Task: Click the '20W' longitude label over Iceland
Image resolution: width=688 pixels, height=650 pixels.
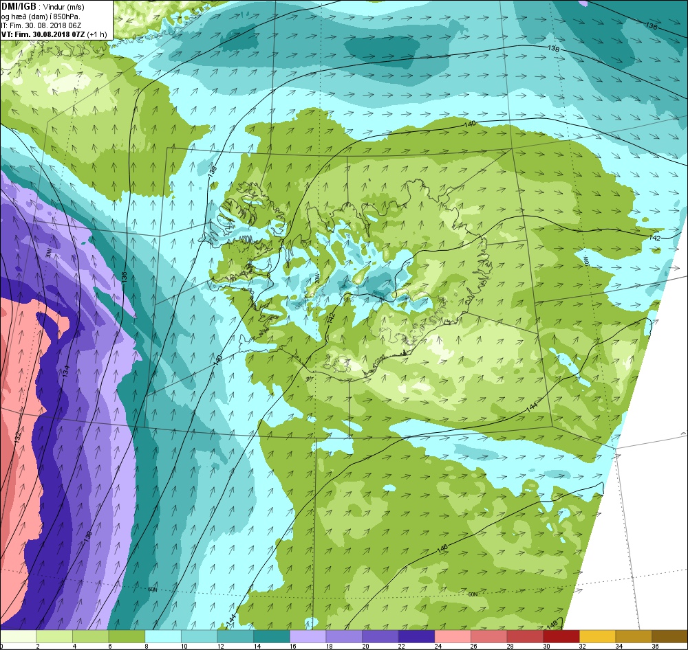Action: [x=316, y=279]
